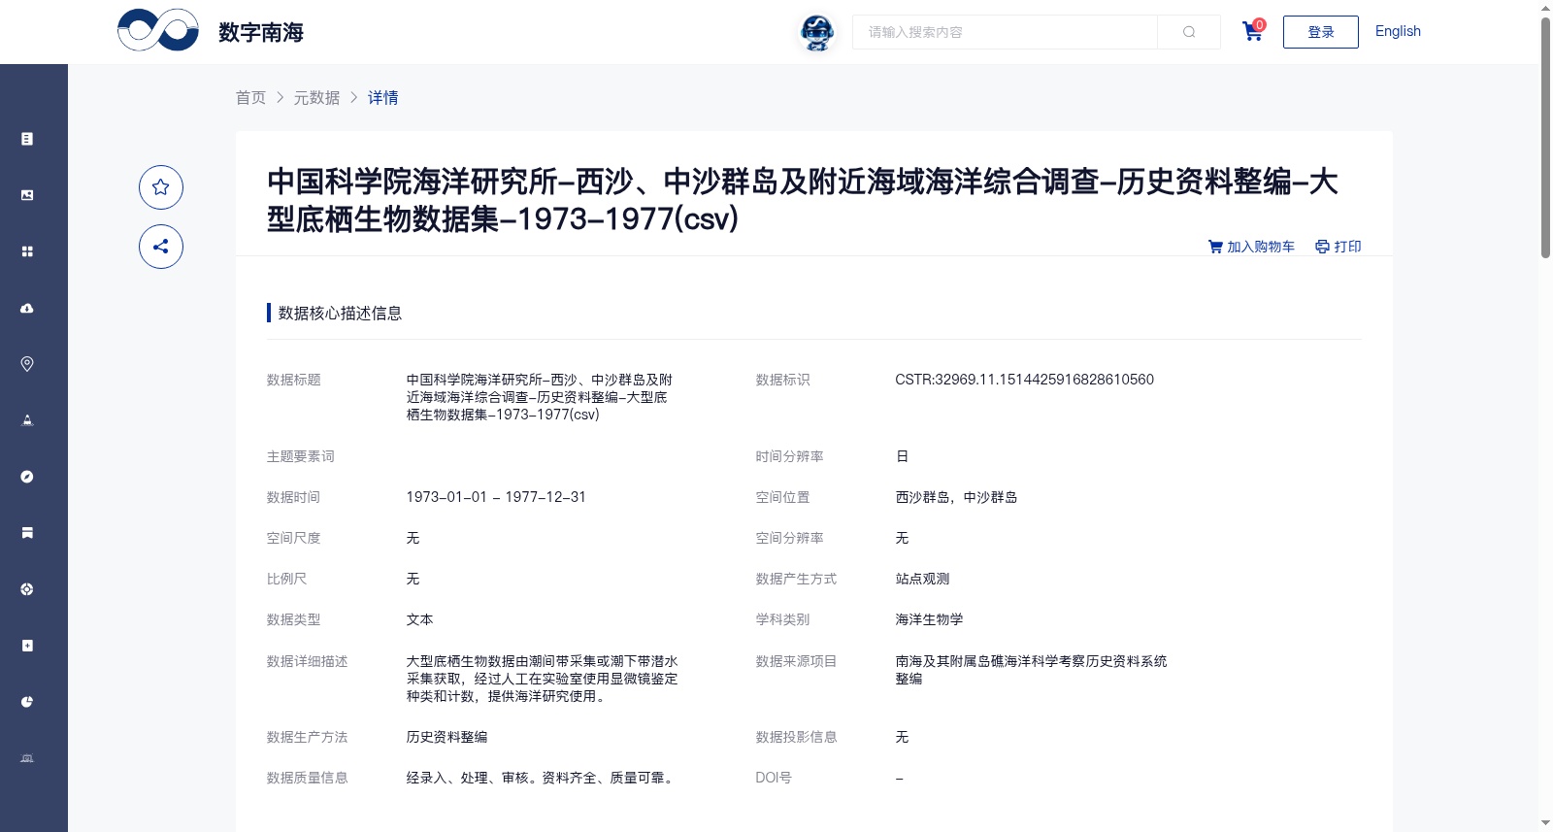This screenshot has height=832, width=1553.
Task: Go to 元数据 breadcrumb
Action: point(317,98)
